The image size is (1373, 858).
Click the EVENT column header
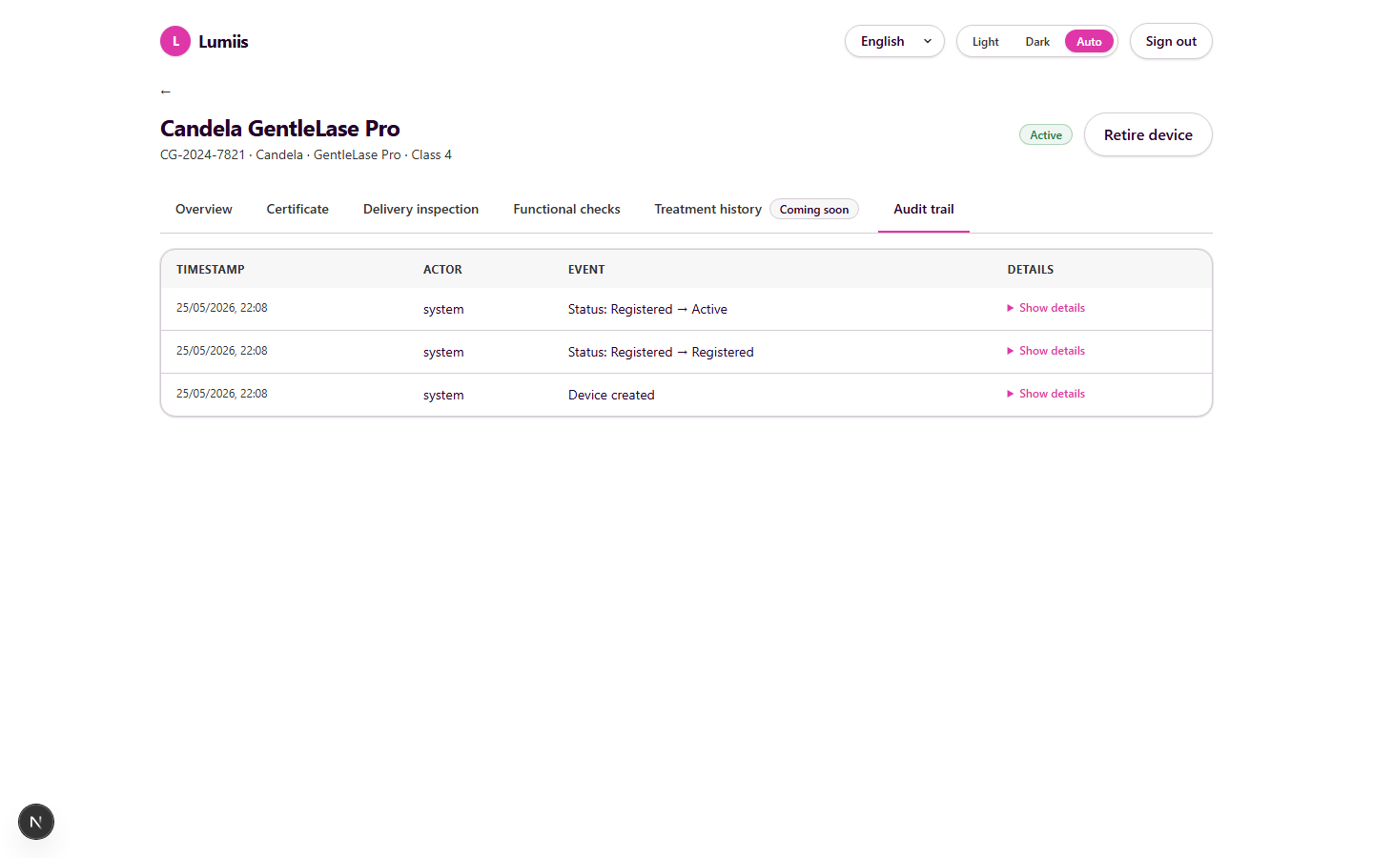point(586,270)
